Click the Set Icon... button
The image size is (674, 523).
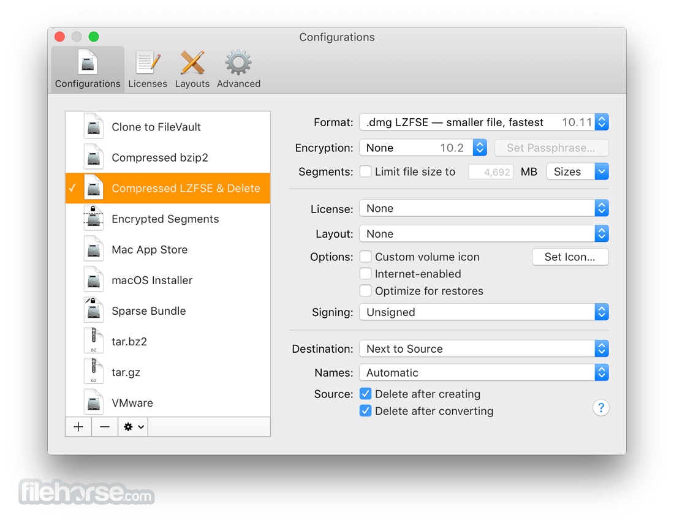coord(570,257)
